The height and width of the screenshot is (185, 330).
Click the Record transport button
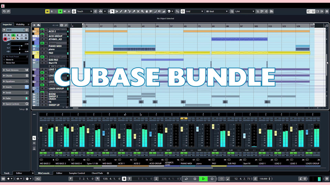pos(212,179)
